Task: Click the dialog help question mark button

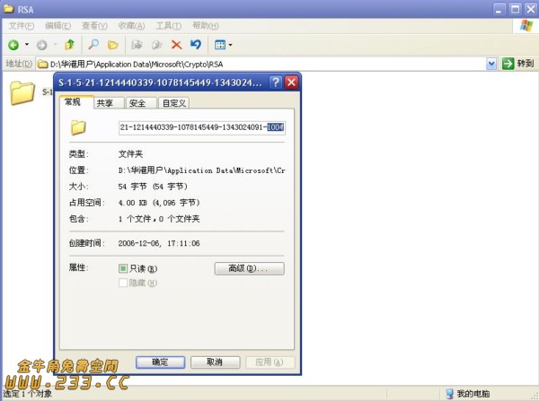Action: tap(276, 83)
